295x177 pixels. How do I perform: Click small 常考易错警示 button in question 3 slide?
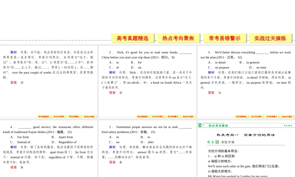272,117
